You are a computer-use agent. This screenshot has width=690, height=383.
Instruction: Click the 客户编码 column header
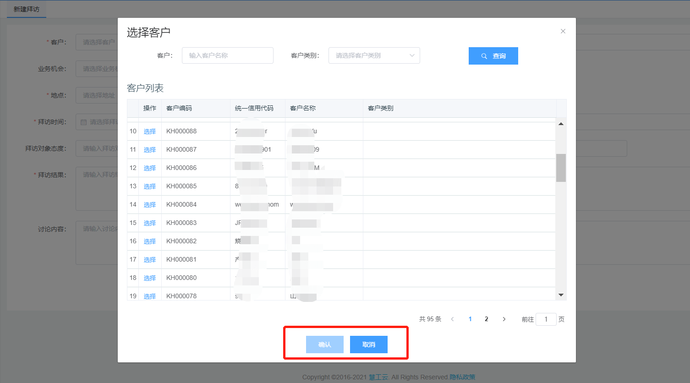(x=179, y=108)
